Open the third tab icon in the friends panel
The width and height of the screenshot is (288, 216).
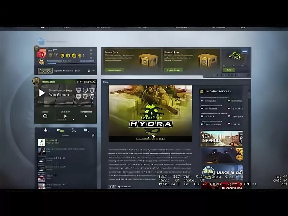[73, 130]
